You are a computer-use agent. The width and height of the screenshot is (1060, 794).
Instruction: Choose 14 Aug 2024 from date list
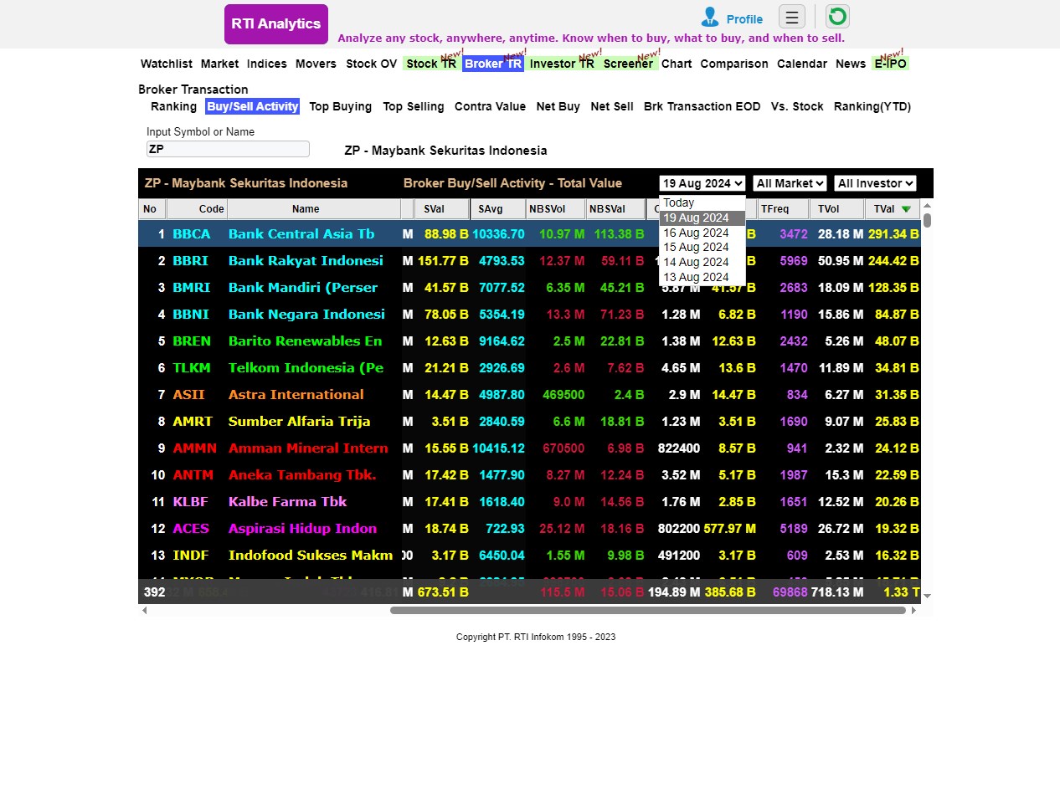tap(702, 262)
